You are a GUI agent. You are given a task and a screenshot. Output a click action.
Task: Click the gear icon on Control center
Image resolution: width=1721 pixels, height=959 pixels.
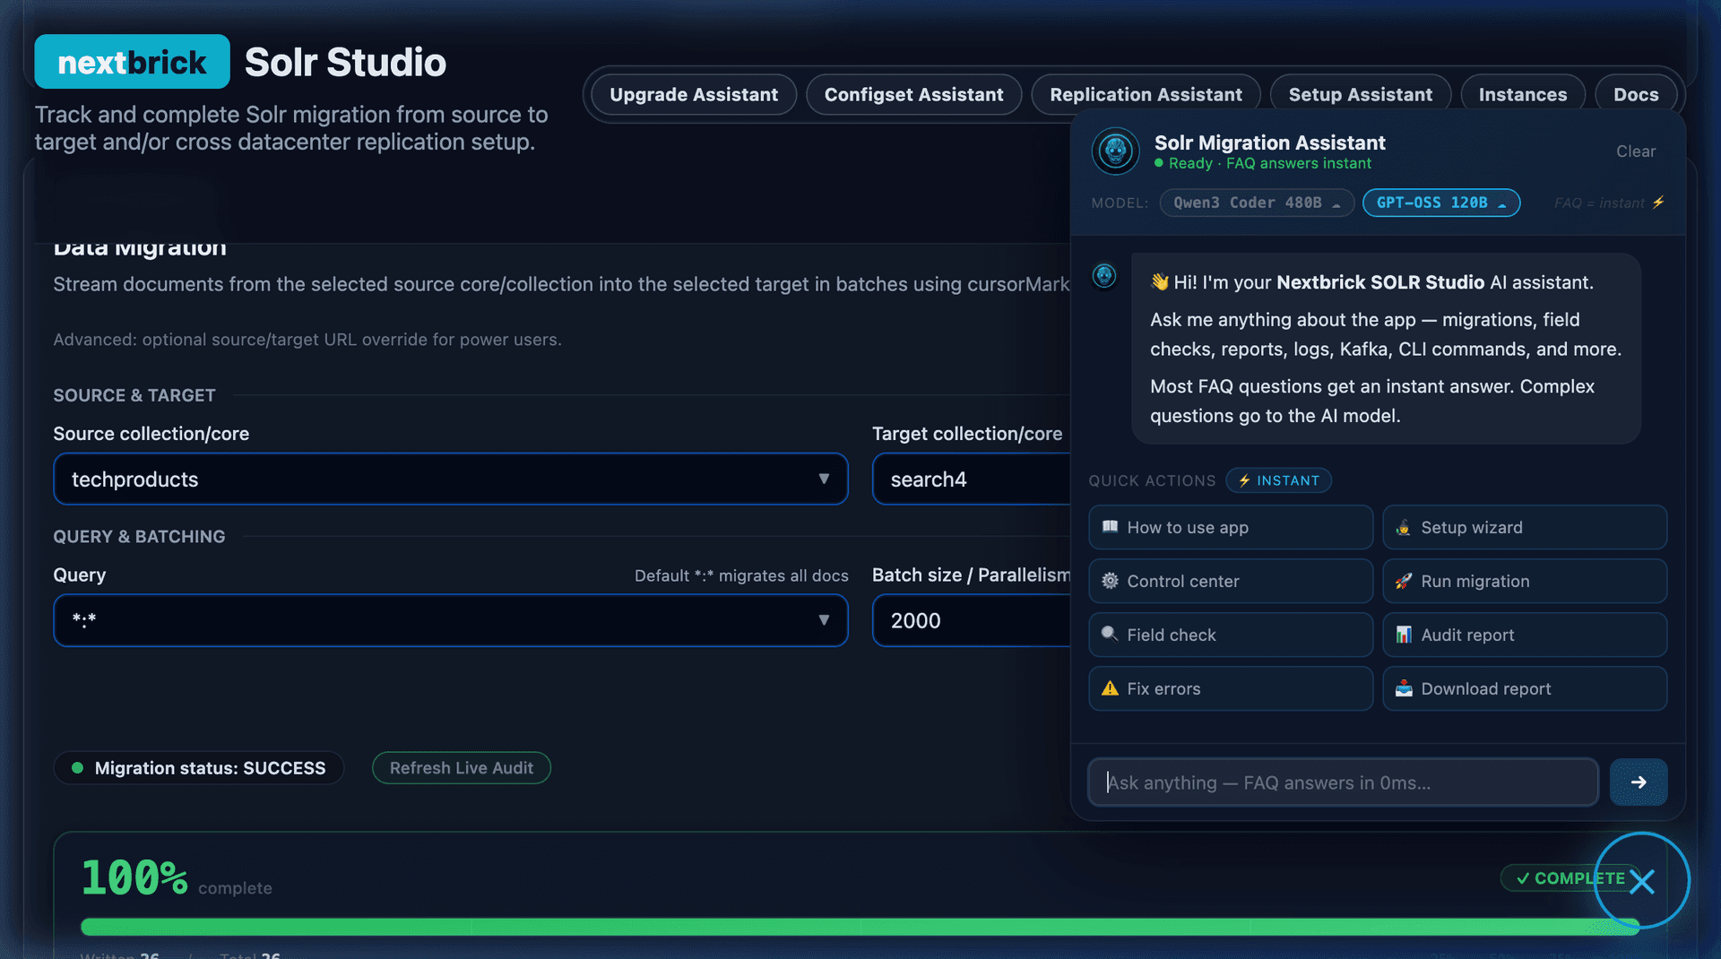pos(1110,581)
